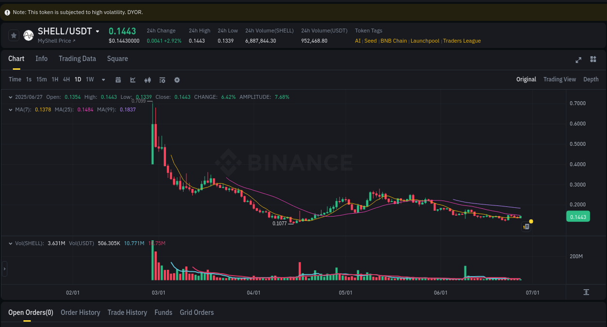
Task: Collapse the MA indicator values row
Action: point(10,109)
